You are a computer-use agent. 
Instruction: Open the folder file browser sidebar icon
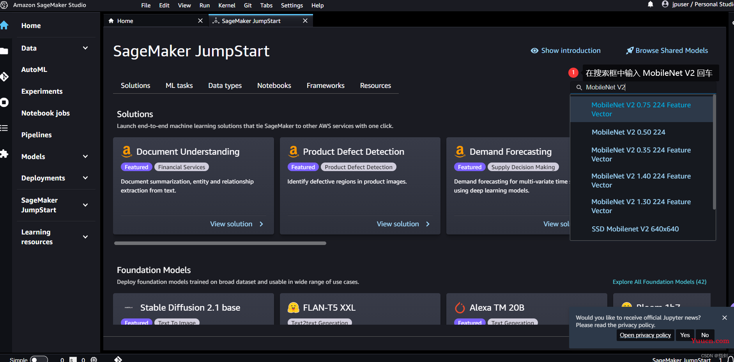pyautogui.click(x=4, y=51)
